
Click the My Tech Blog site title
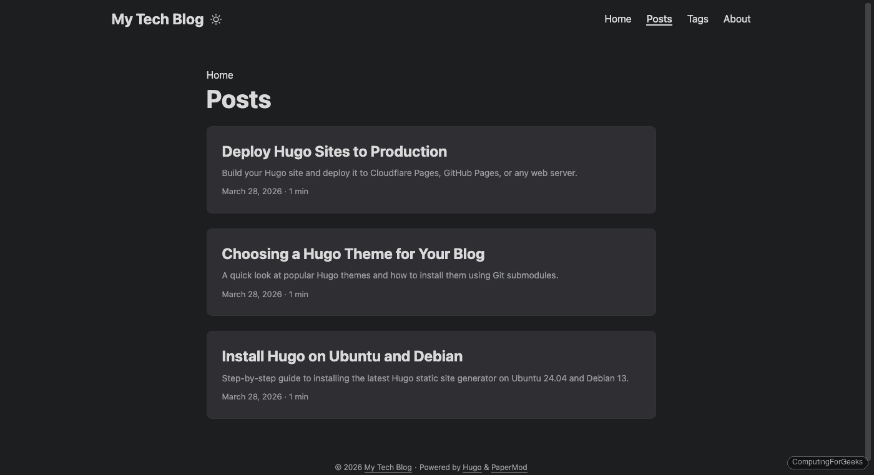(x=157, y=19)
